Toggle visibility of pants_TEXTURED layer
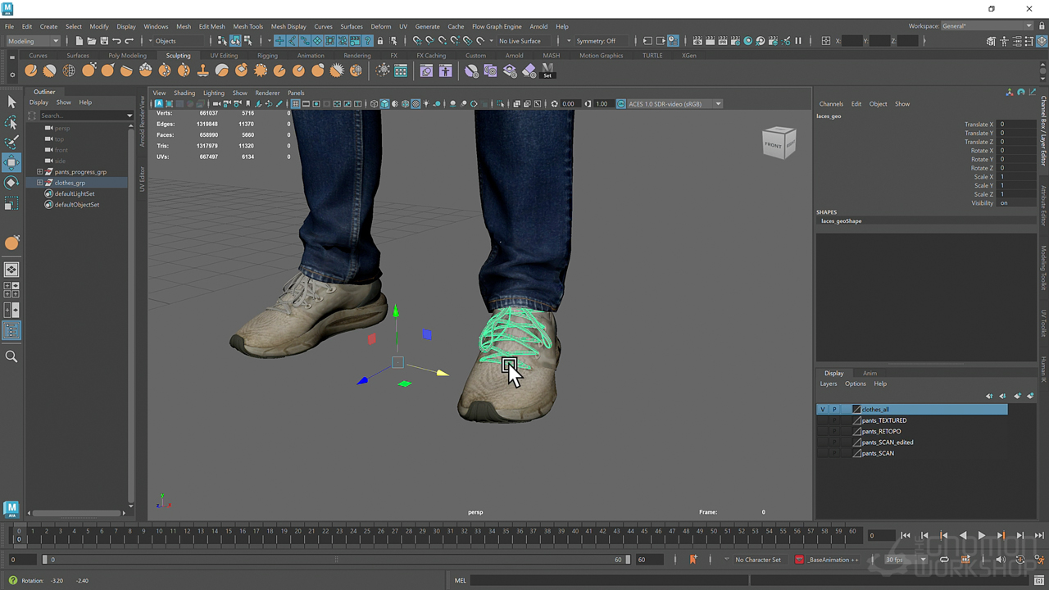This screenshot has width=1049, height=590. 822,420
